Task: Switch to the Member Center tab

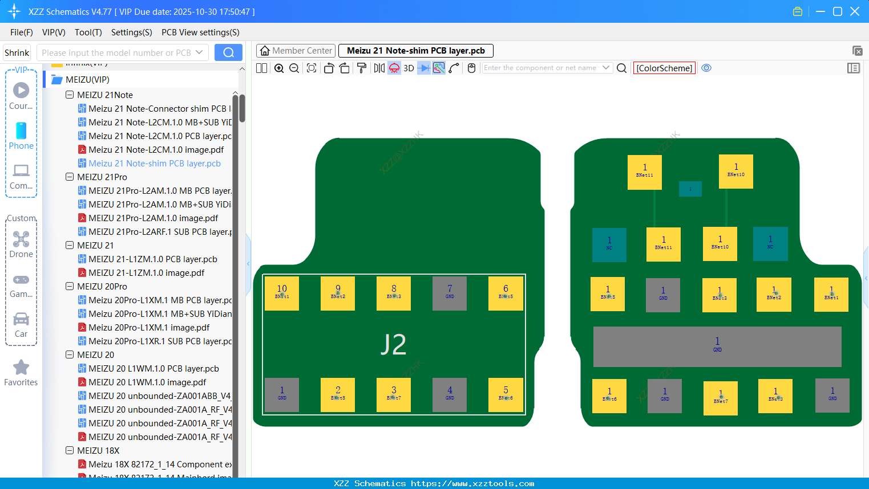Action: (296, 51)
